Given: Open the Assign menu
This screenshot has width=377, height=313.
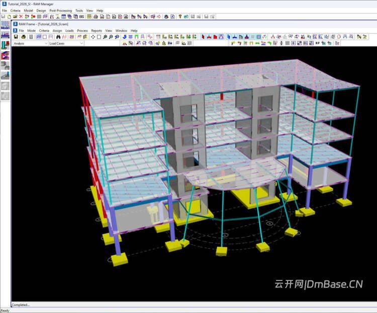Looking at the screenshot, I should [57, 31].
